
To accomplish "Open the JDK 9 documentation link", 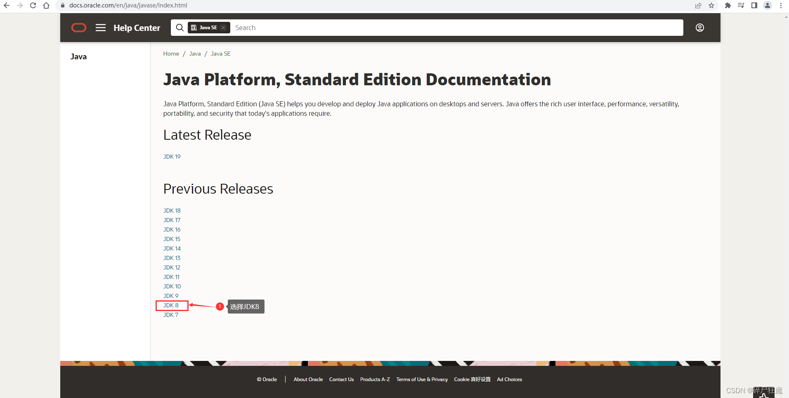I will pos(171,296).
